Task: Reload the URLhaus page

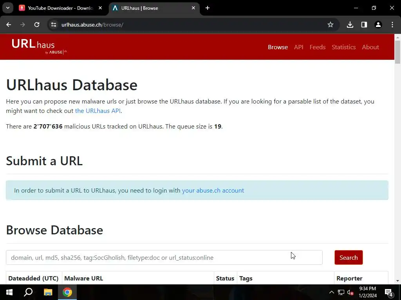Action: point(37,25)
